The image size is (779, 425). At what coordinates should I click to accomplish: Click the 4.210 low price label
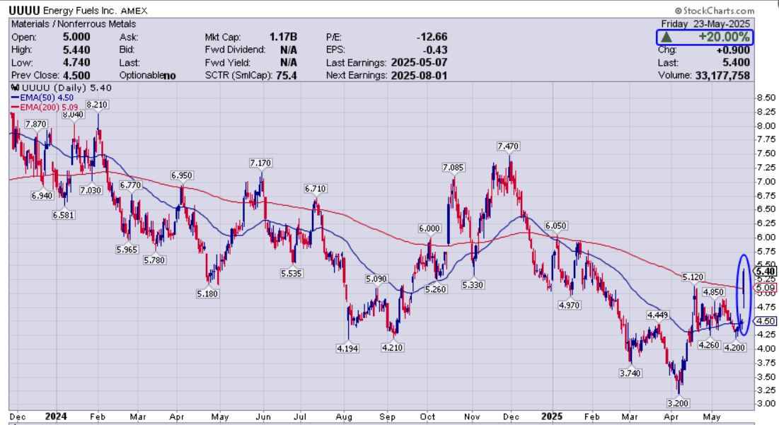(392, 347)
